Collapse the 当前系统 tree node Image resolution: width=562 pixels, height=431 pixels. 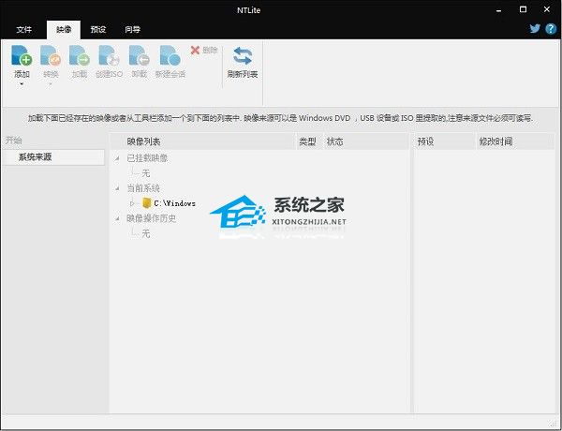click(x=117, y=188)
